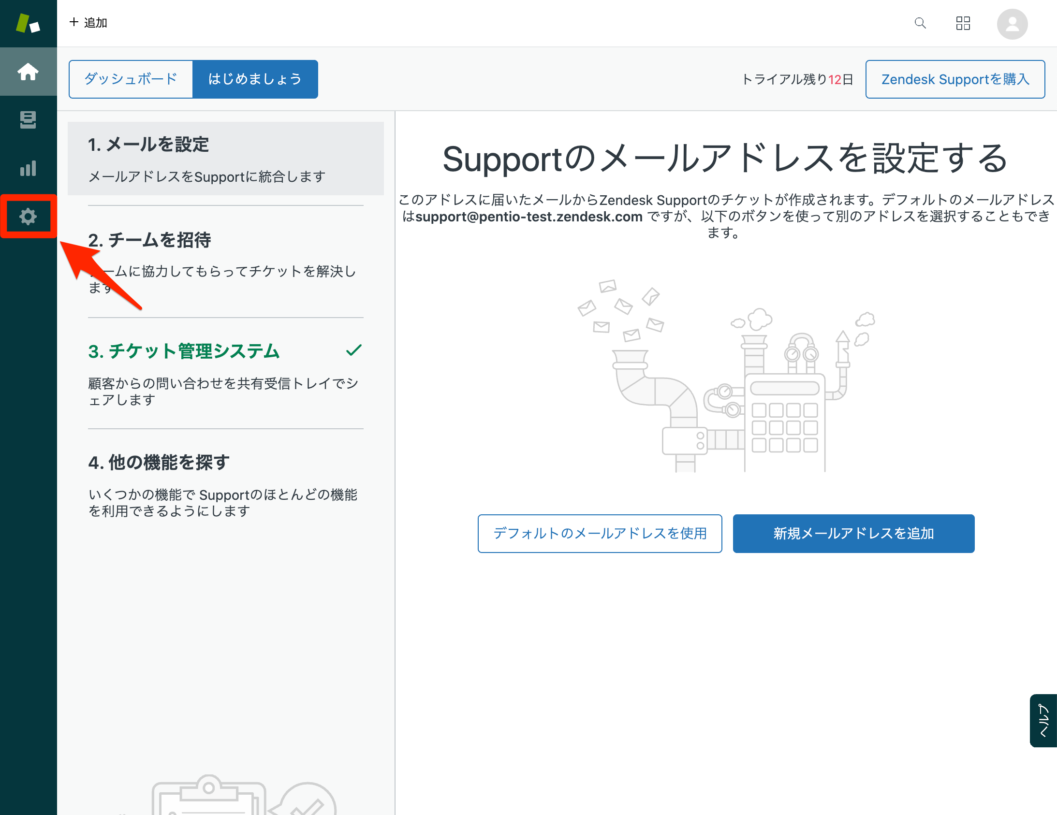Open the Admin gear icon
The width and height of the screenshot is (1057, 815).
(x=28, y=217)
